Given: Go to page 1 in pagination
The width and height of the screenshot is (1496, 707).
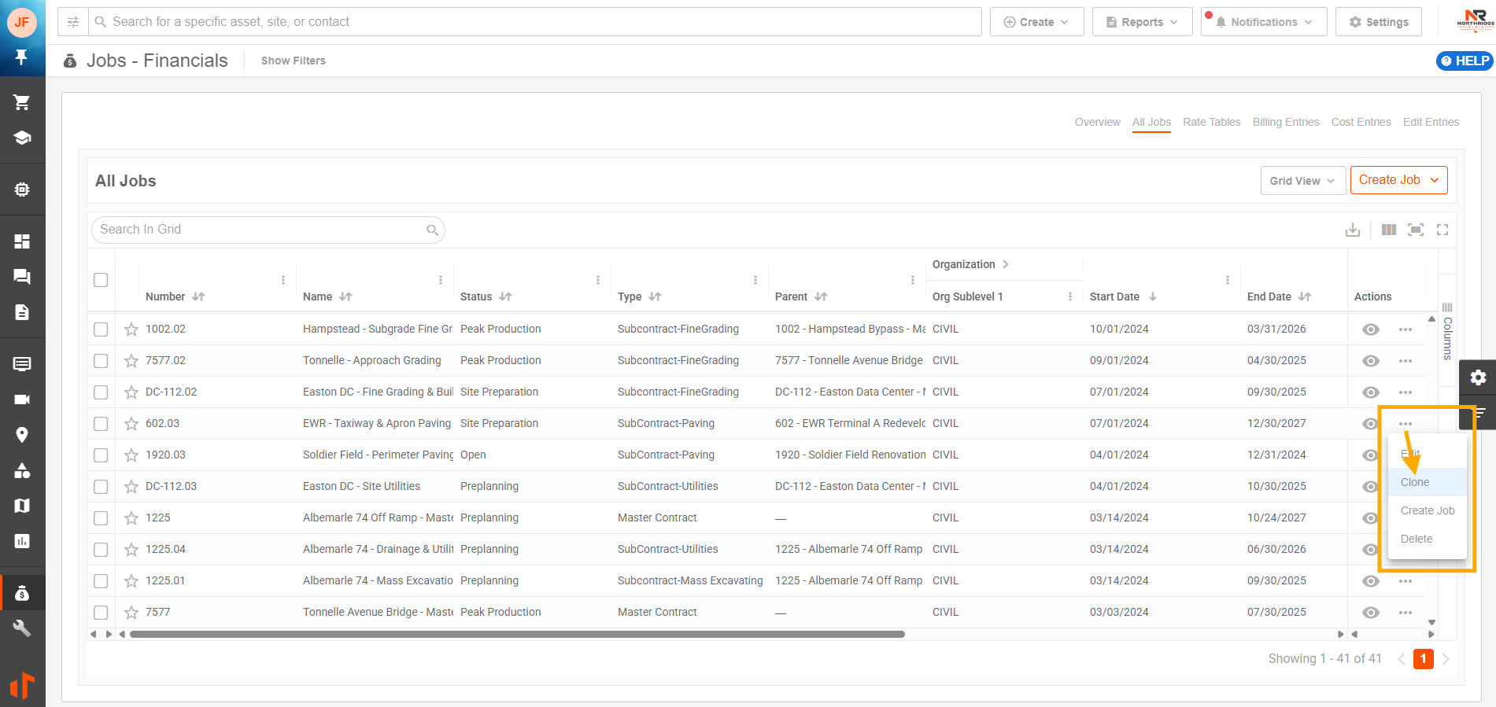Looking at the screenshot, I should 1423,659.
